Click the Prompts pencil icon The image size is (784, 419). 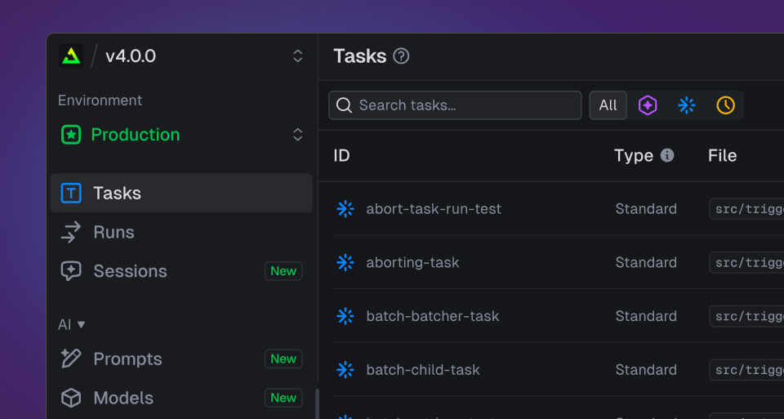[x=71, y=359]
